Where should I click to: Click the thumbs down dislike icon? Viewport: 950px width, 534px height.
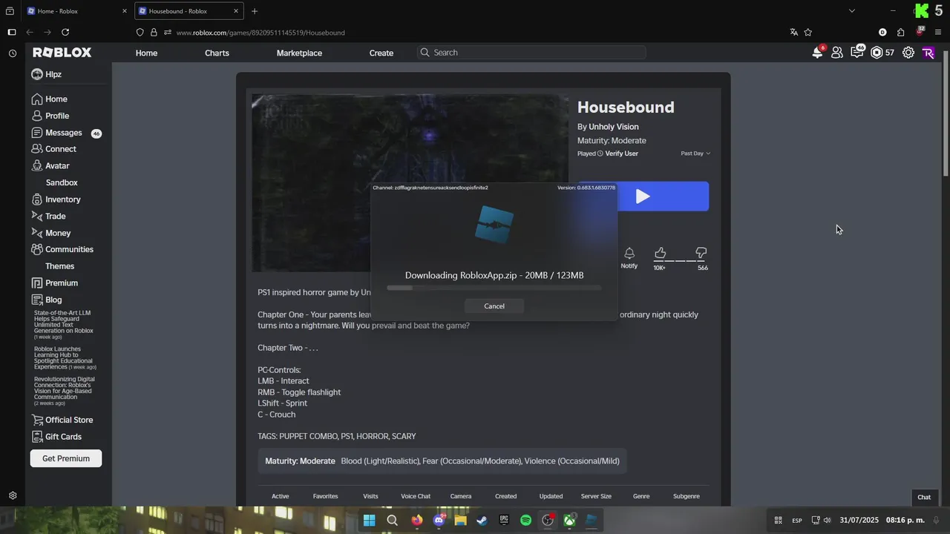(701, 254)
